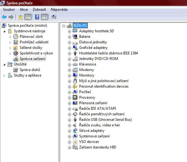
Task: Collapse the JEZA-PC root node
Action: 64,26
